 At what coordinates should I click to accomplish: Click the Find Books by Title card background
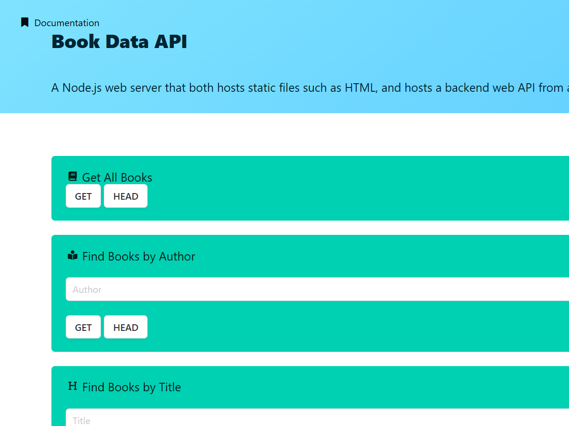coord(333,376)
